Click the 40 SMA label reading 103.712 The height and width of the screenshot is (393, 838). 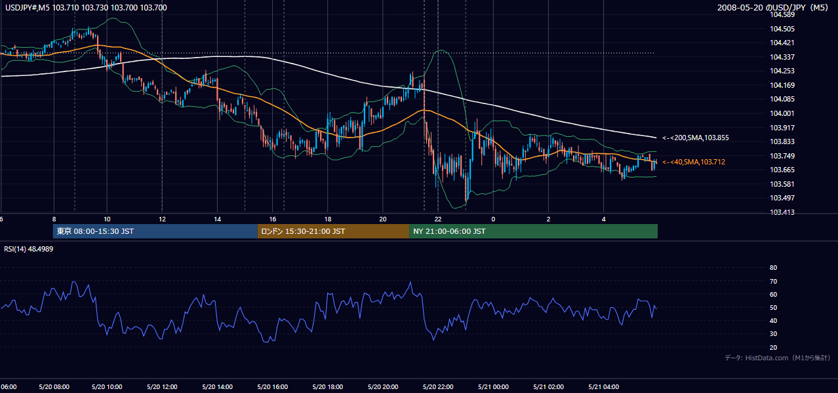[693, 162]
